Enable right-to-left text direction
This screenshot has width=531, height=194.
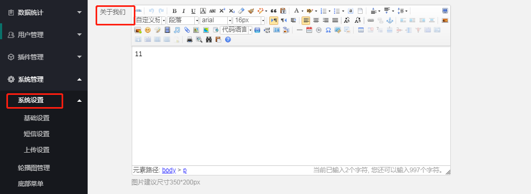(x=284, y=20)
